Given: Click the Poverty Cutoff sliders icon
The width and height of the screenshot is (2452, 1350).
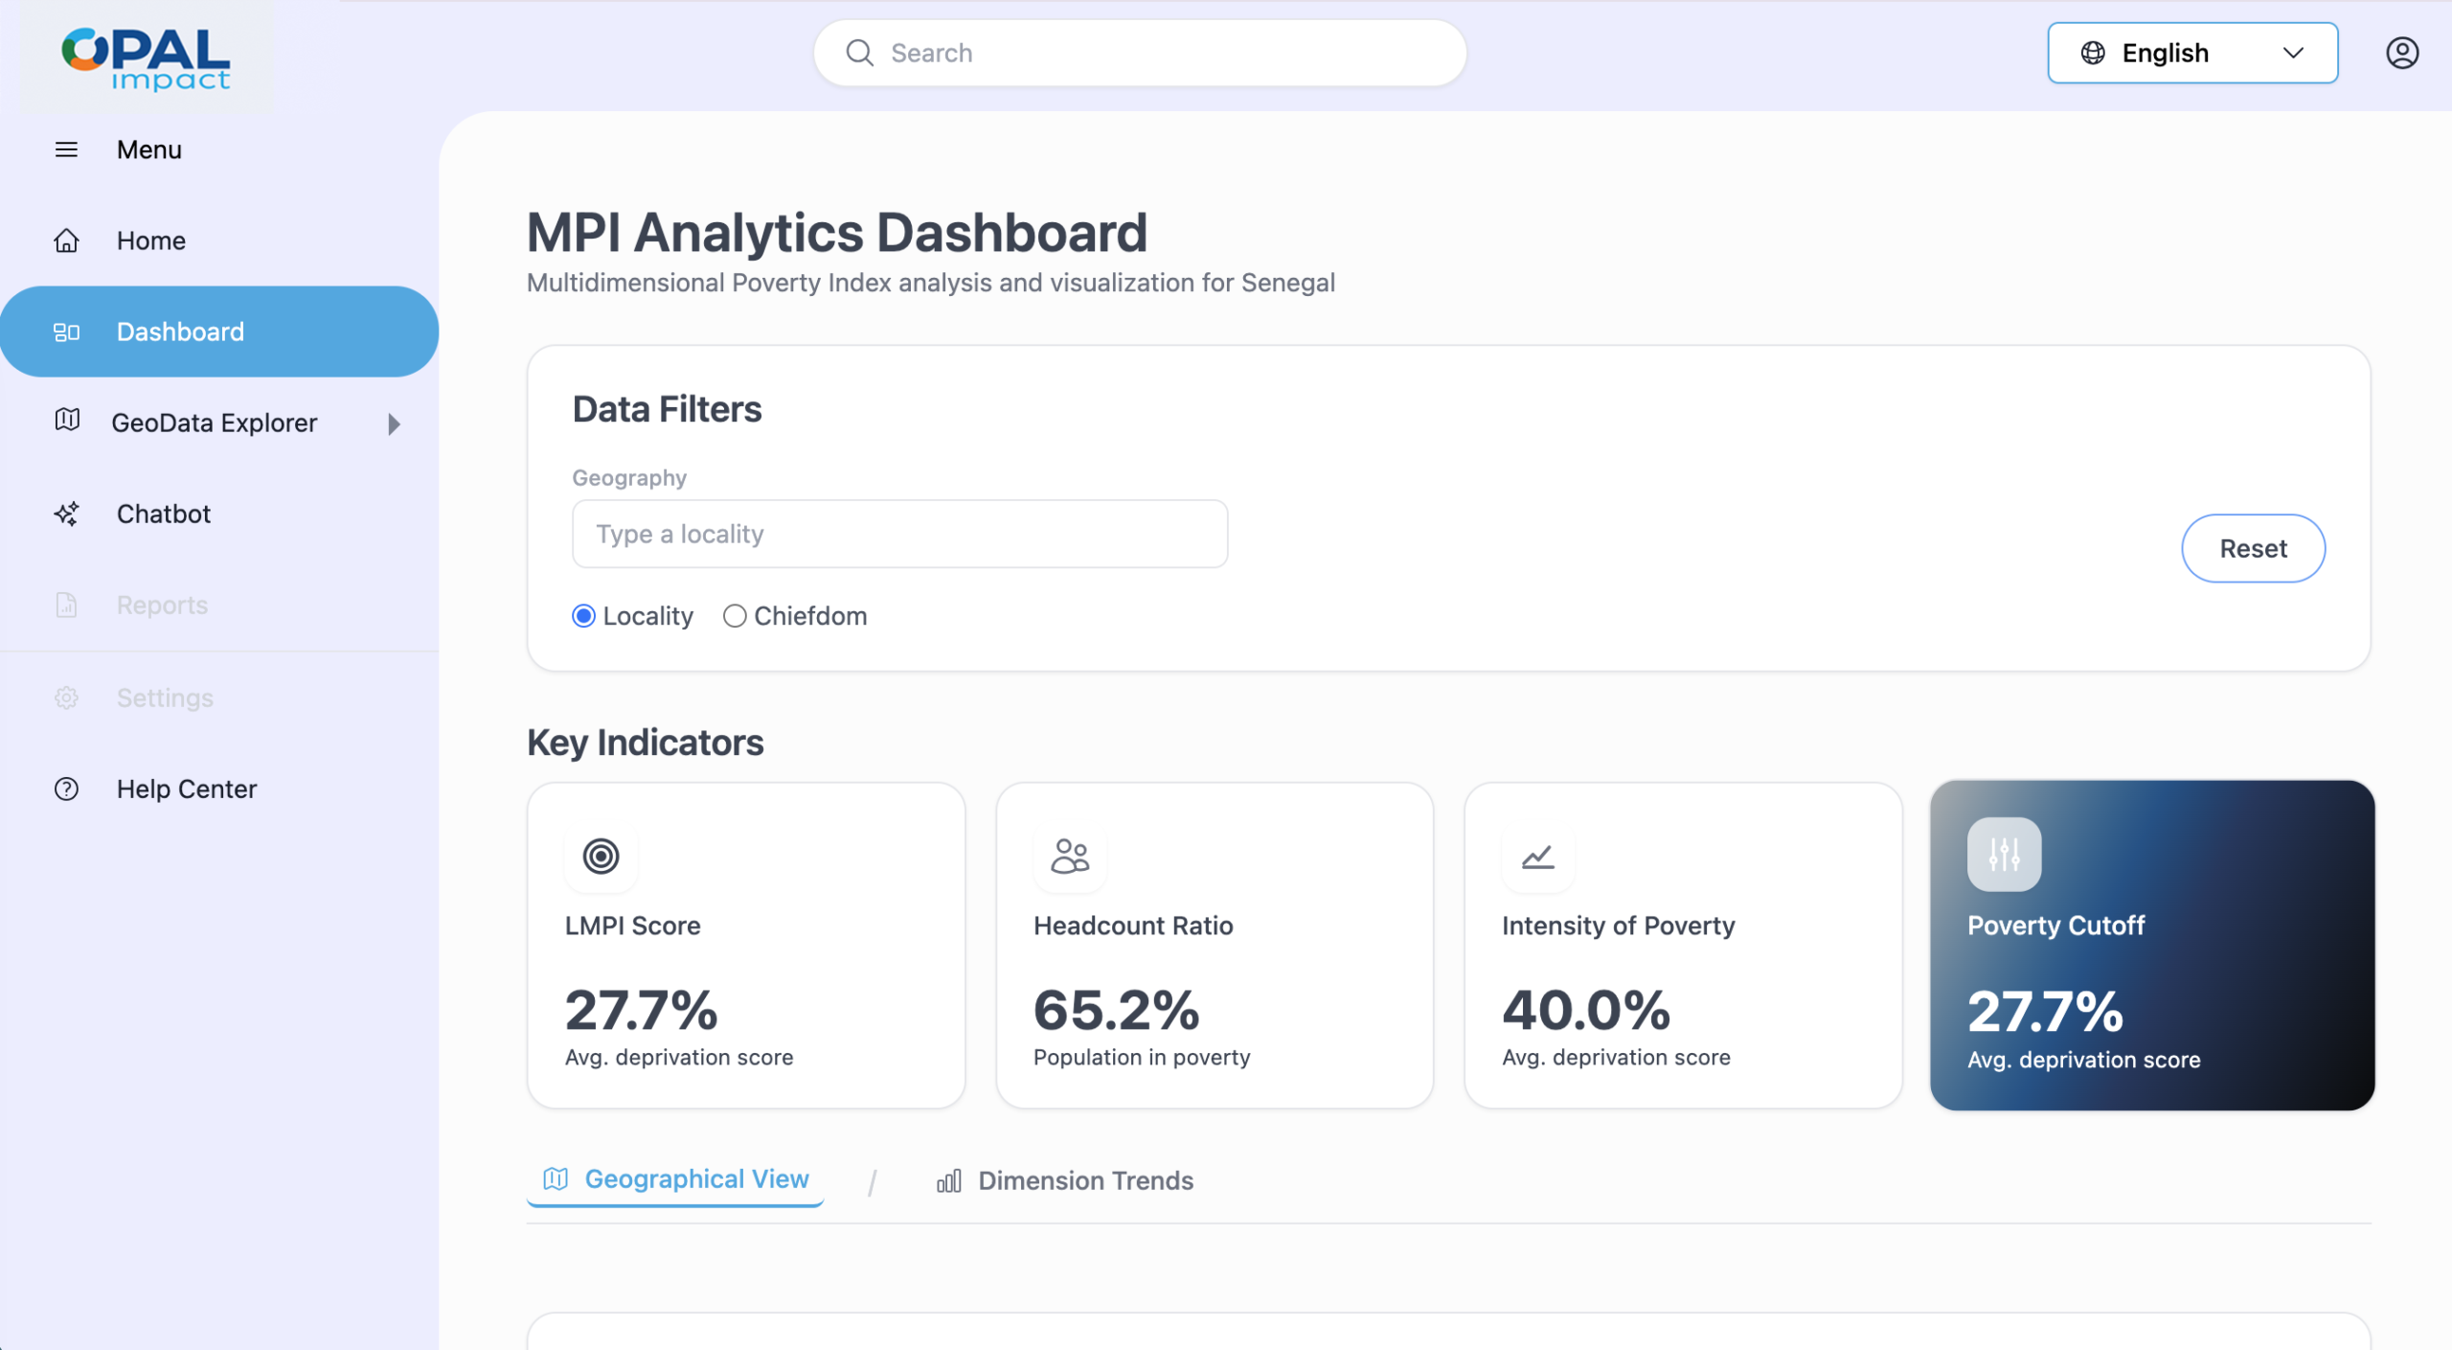Looking at the screenshot, I should [x=2004, y=854].
